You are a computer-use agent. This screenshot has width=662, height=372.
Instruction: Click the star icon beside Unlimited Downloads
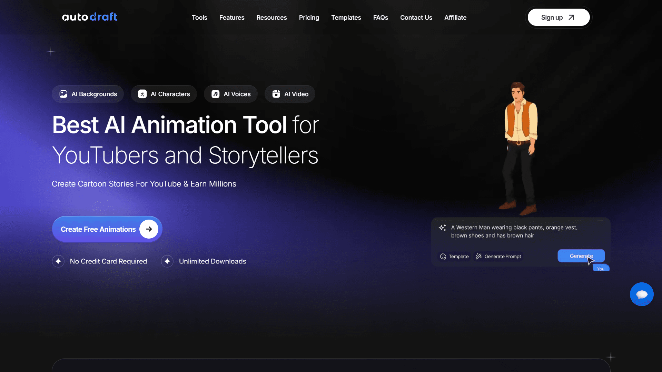167,261
